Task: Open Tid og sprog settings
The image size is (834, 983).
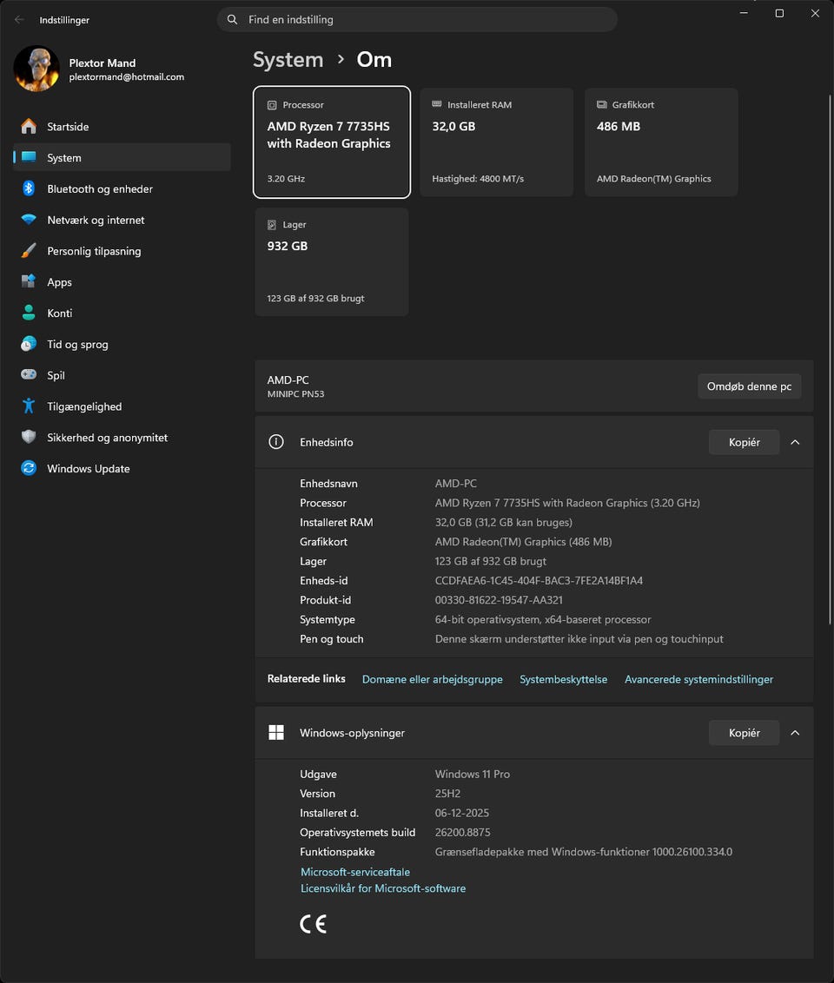Action: [122, 344]
